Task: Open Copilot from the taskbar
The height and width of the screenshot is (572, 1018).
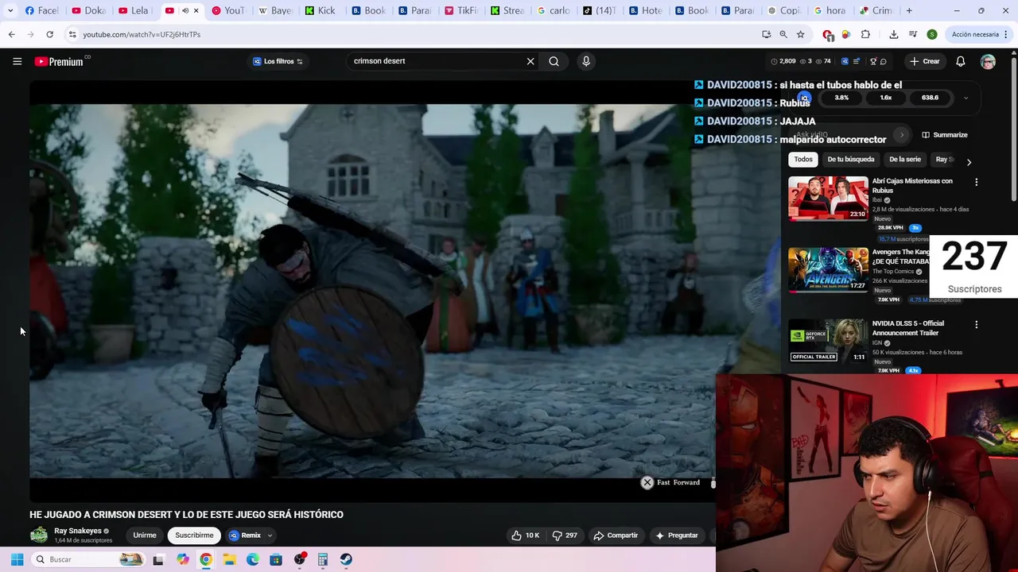Action: 183,559
